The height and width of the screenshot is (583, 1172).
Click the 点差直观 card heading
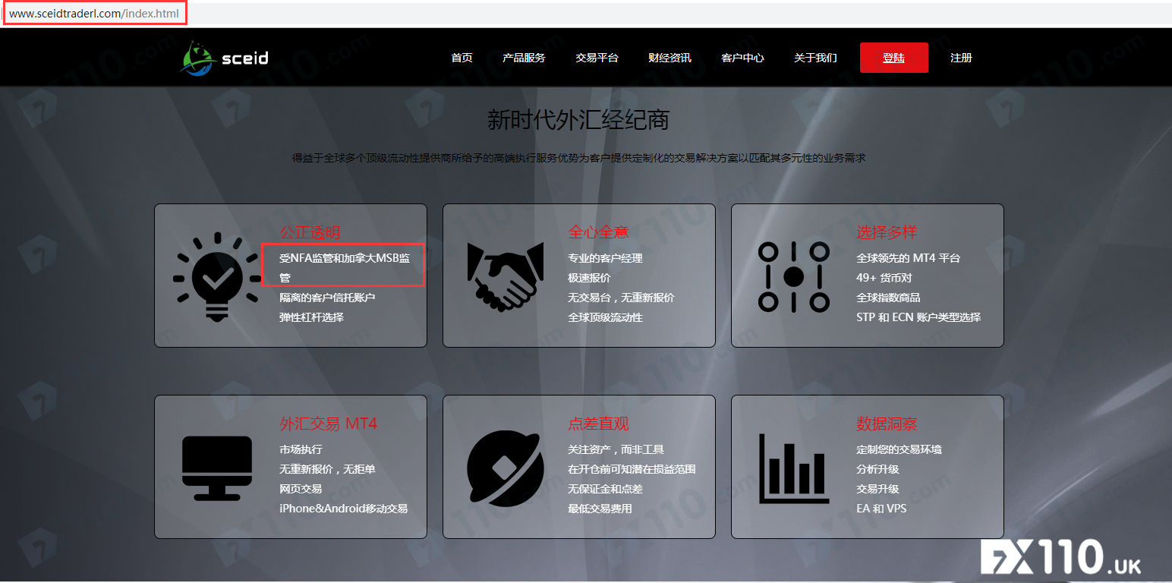click(598, 424)
